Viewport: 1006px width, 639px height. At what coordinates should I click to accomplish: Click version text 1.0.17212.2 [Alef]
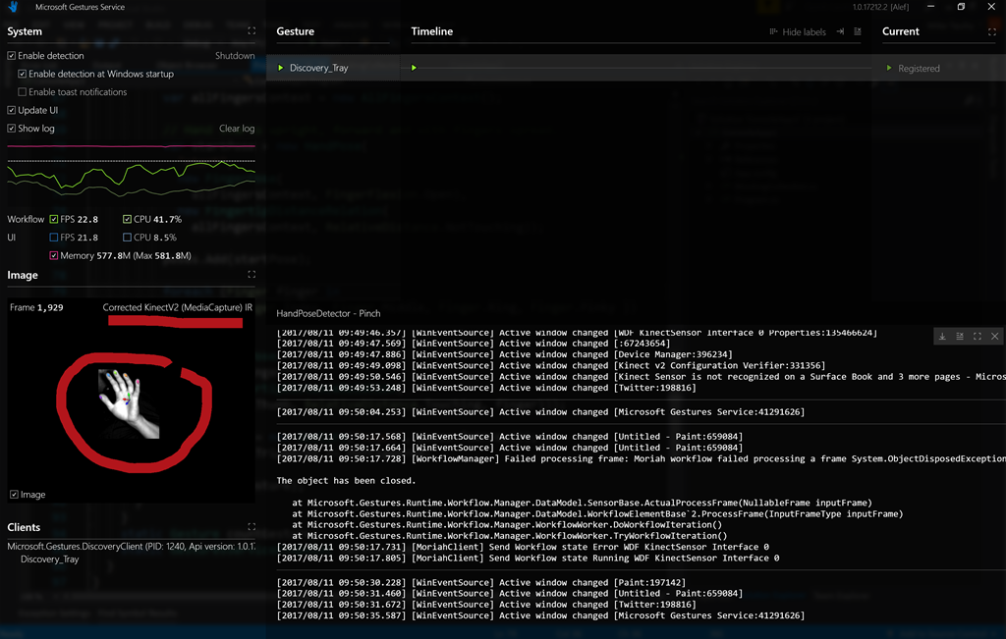(880, 7)
